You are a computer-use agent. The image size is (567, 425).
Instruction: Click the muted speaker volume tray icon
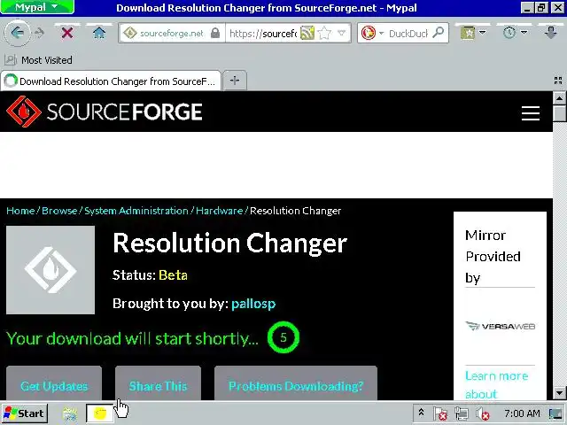tap(482, 413)
